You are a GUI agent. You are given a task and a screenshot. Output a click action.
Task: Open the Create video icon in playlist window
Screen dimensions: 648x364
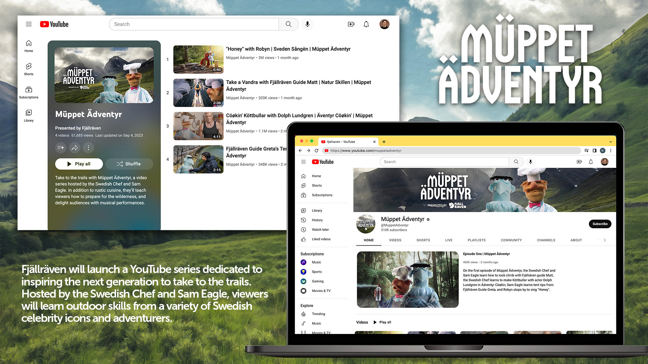(x=351, y=24)
